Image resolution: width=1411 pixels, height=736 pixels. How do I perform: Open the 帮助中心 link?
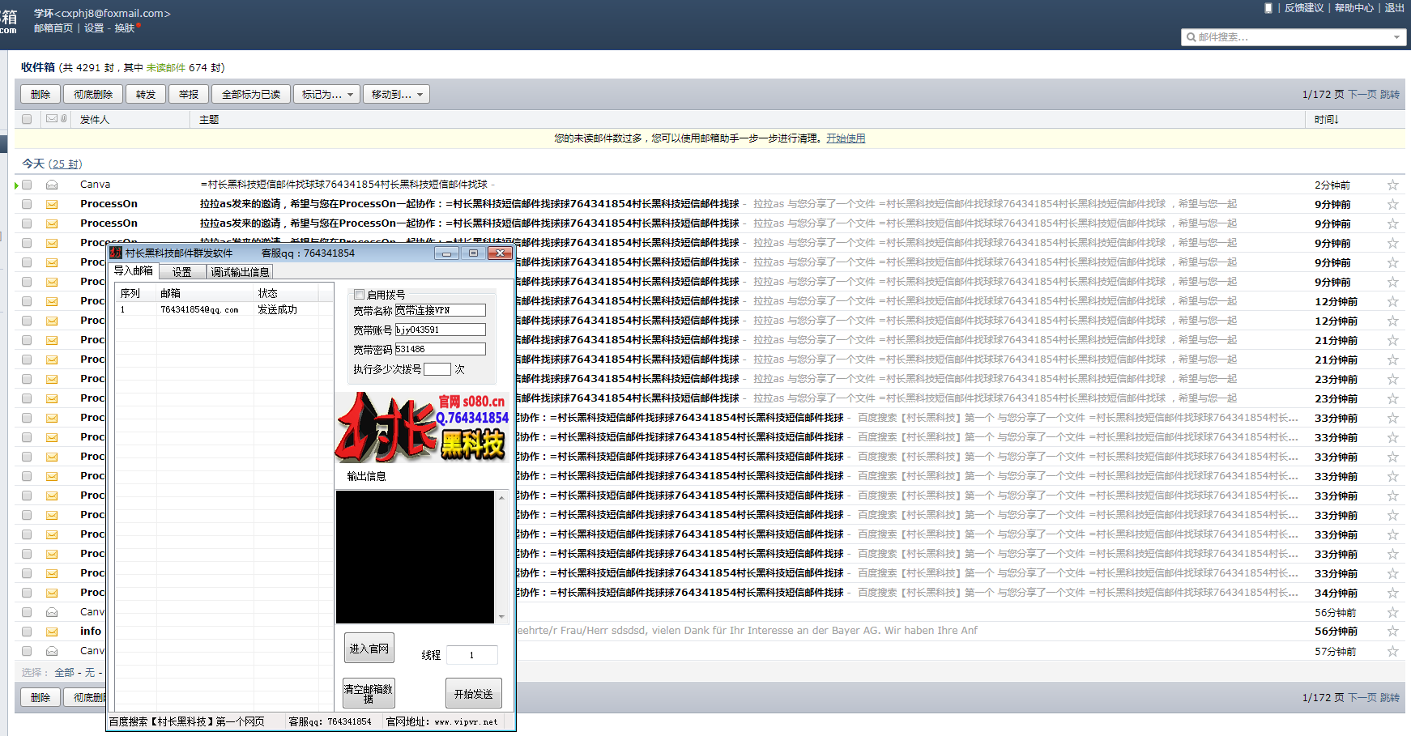(x=1354, y=8)
